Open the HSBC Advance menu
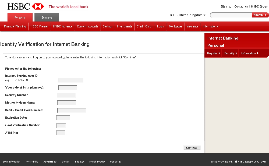 [63, 26]
